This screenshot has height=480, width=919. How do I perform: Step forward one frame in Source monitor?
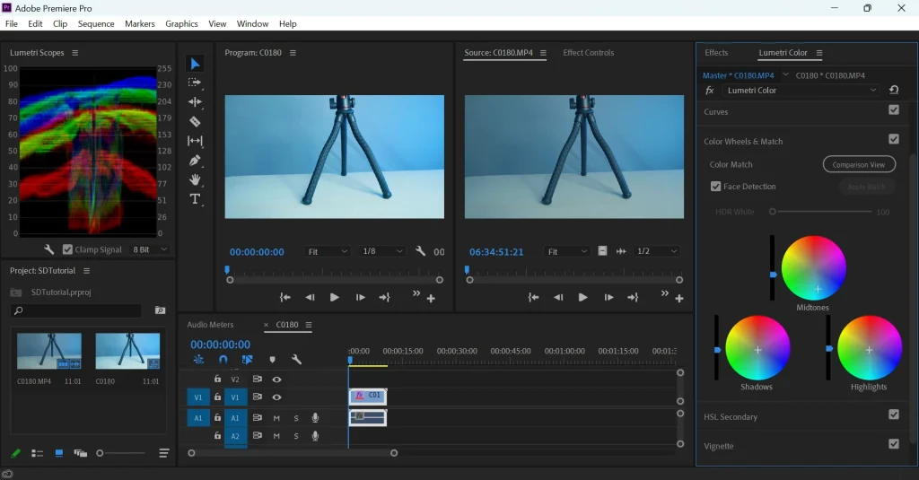(608, 297)
